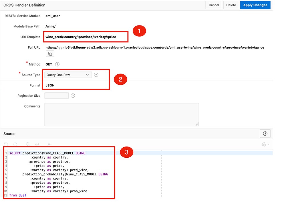Select Query One Row from the combo box
286x206 pixels.
(68, 75)
